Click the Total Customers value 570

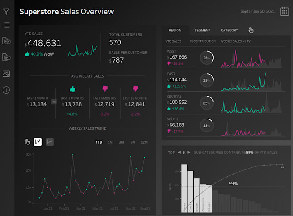coord(115,42)
